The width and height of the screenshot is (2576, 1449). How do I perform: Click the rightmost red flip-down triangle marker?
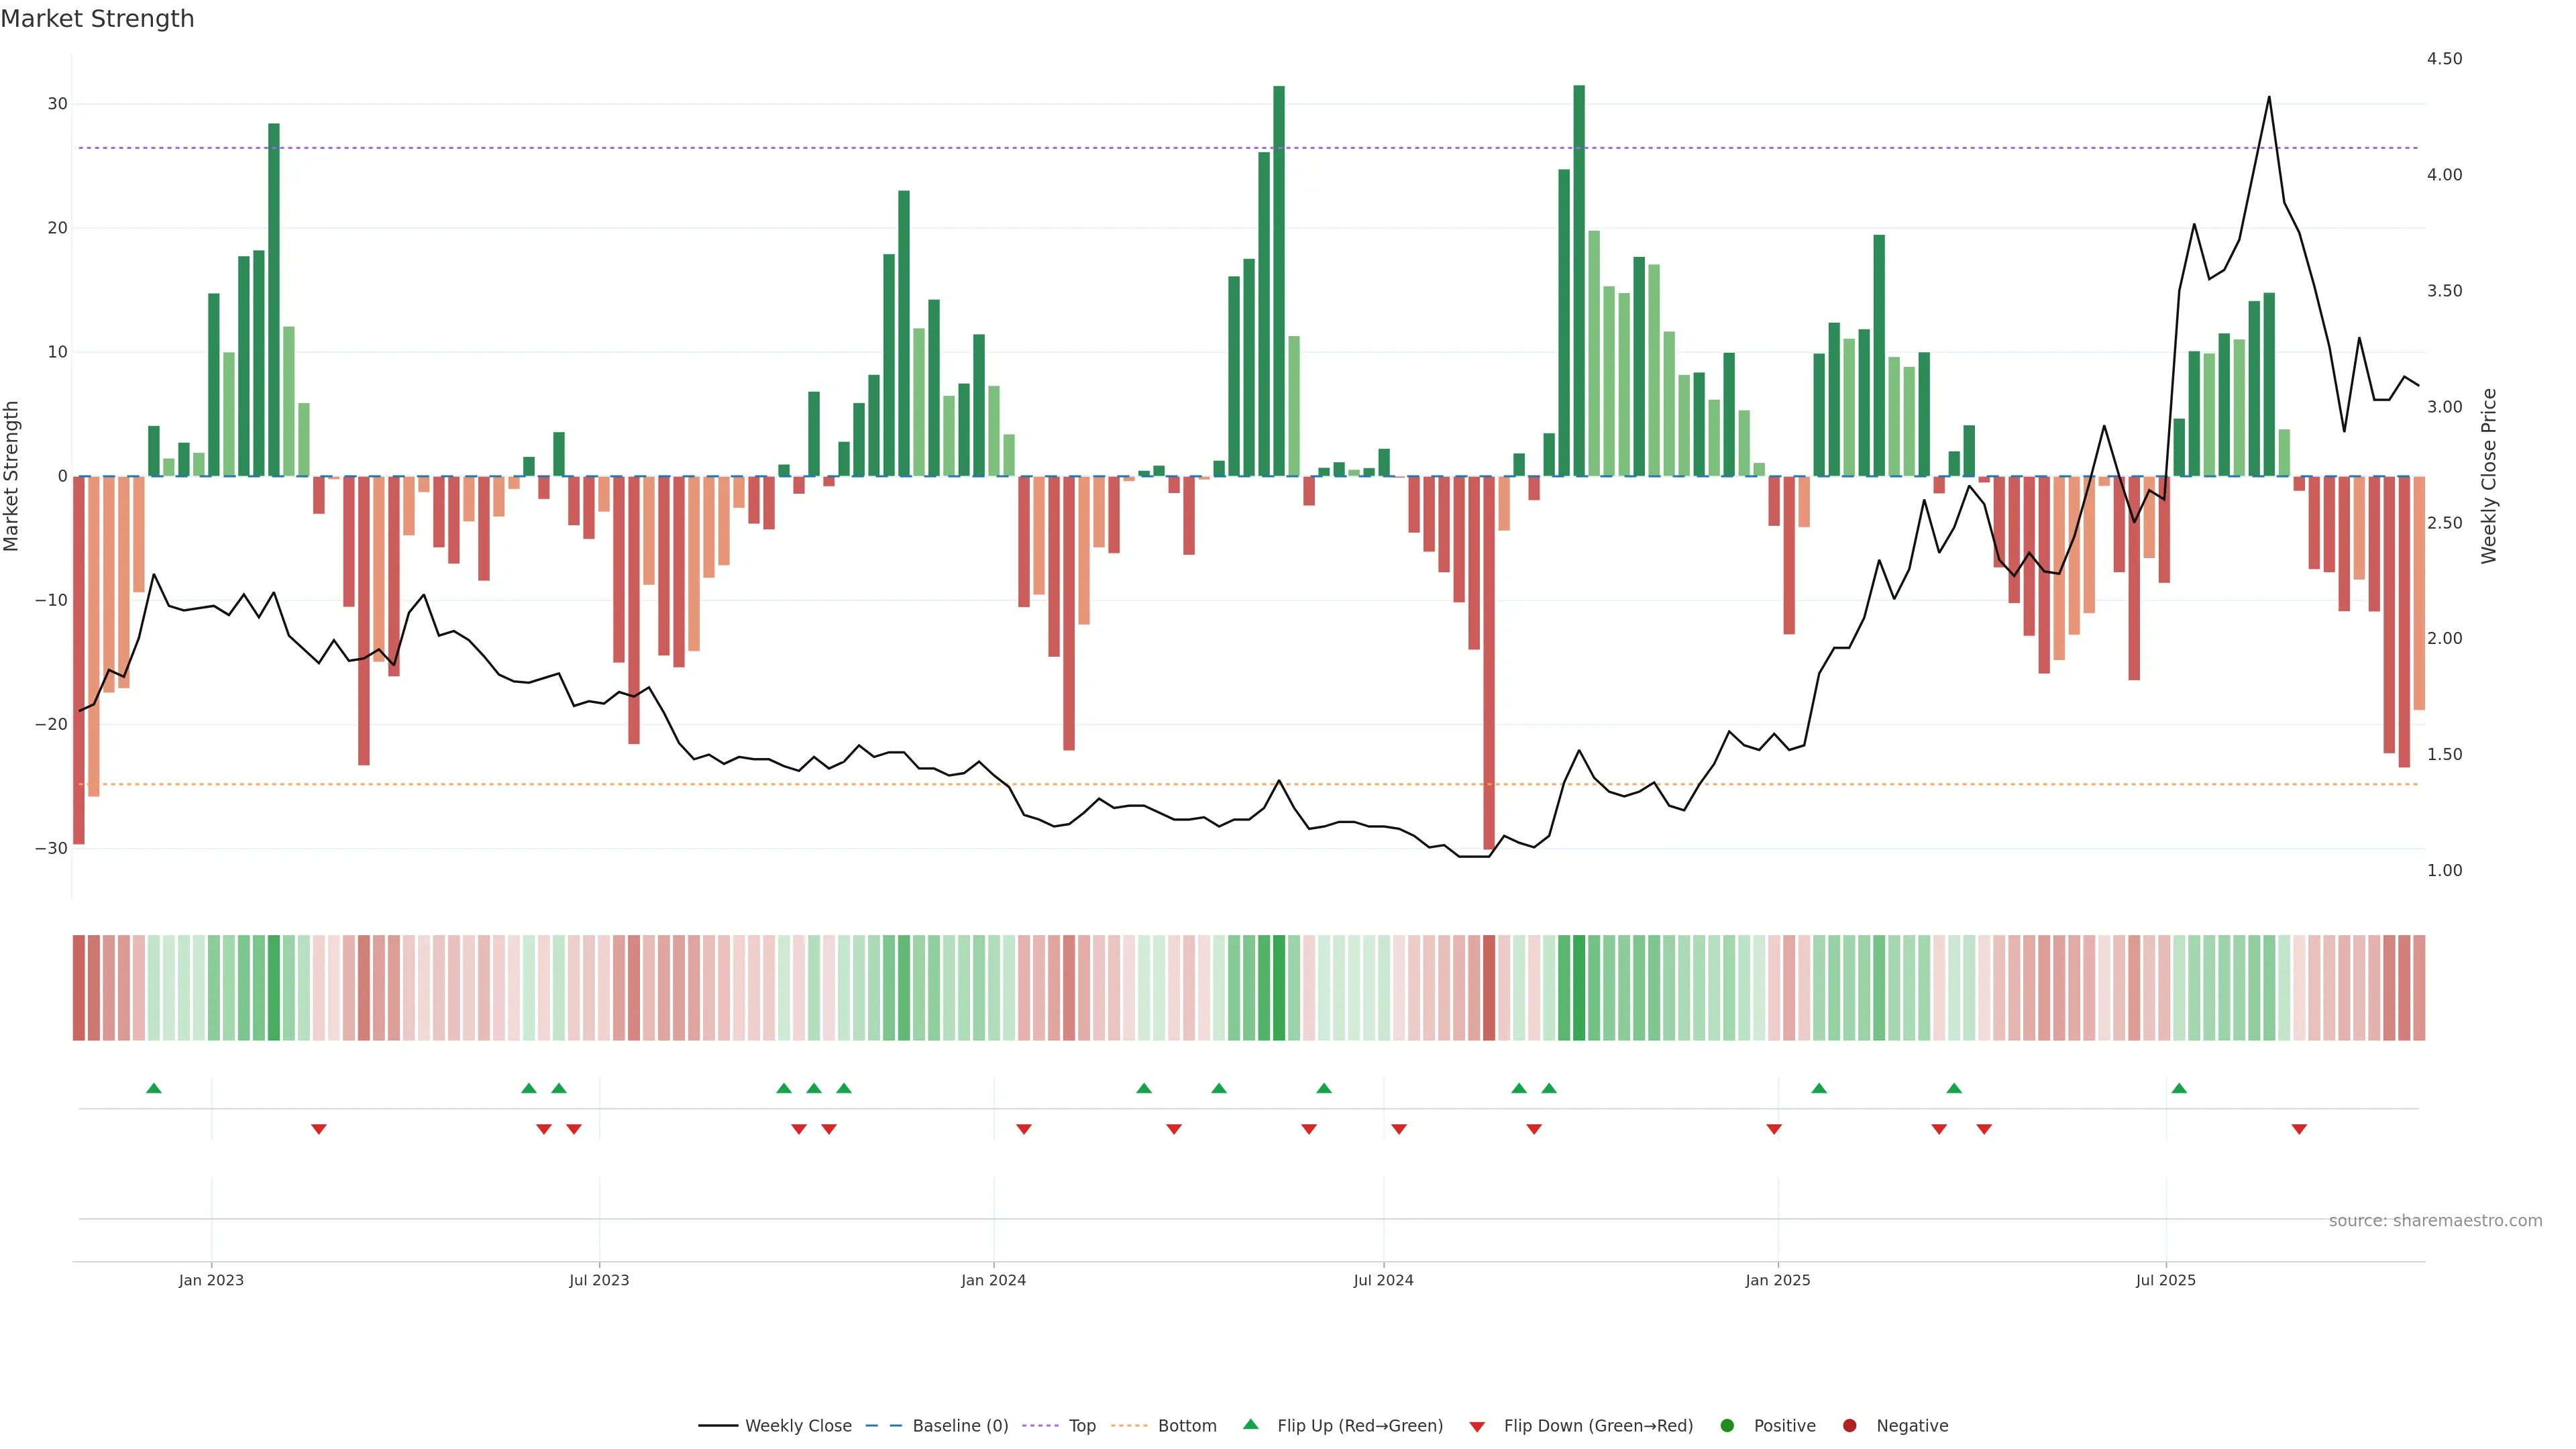(x=2299, y=1129)
